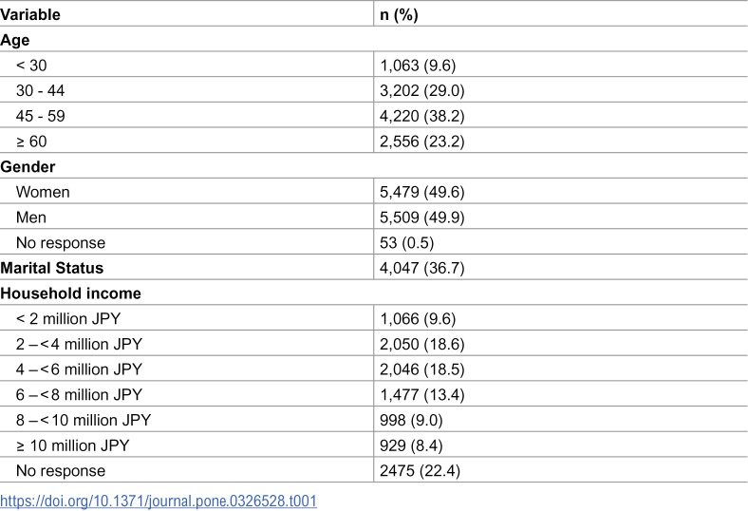Click the Variable column header

[x=30, y=14]
